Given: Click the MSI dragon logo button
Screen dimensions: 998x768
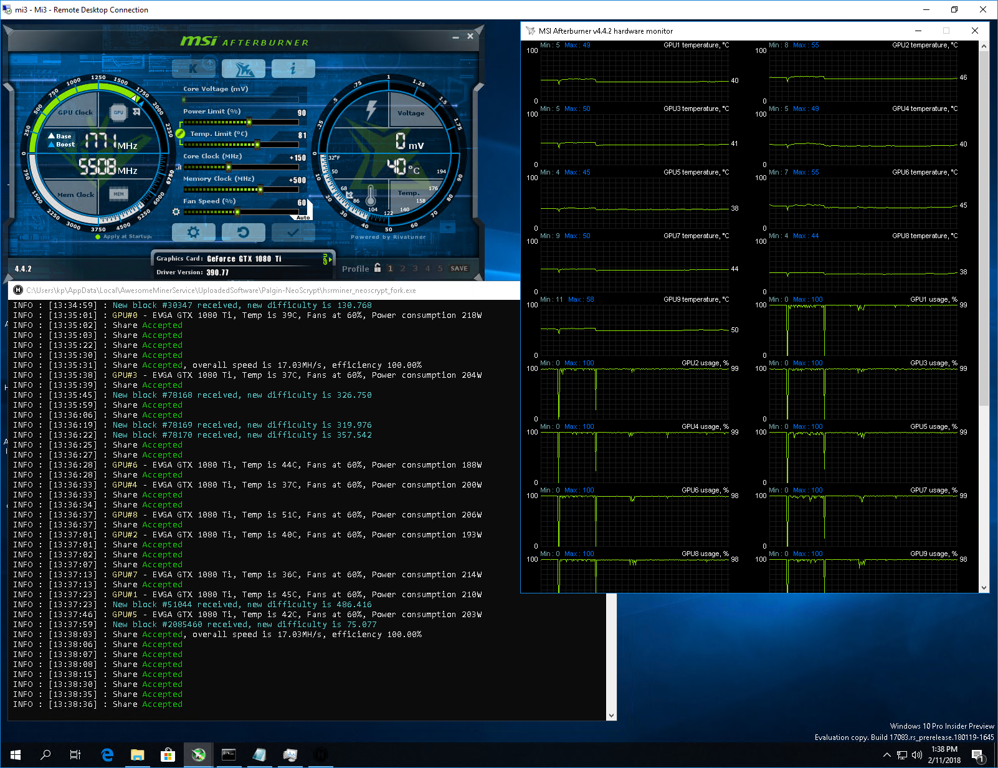Looking at the screenshot, I should [x=244, y=68].
